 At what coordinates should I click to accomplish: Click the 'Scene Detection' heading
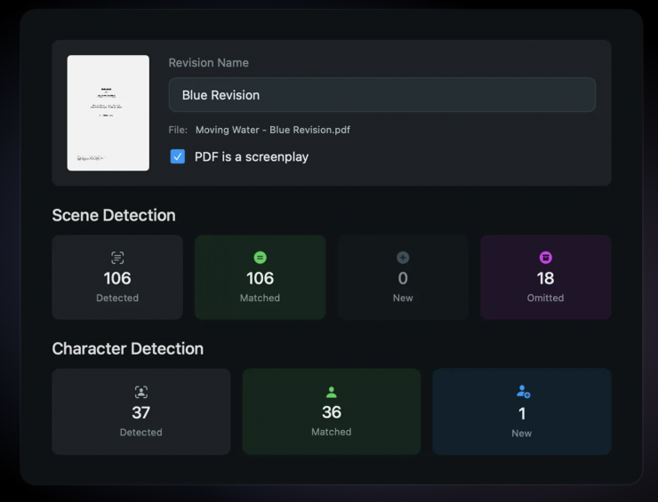coord(114,215)
